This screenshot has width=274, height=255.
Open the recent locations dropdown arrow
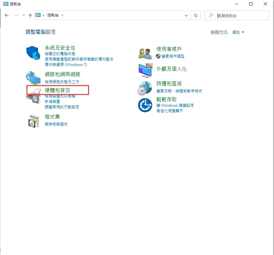(x=24, y=15)
